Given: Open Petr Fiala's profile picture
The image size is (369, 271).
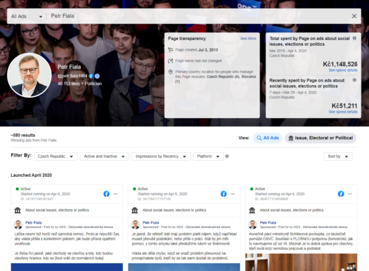Looking at the screenshot, I should (30, 75).
